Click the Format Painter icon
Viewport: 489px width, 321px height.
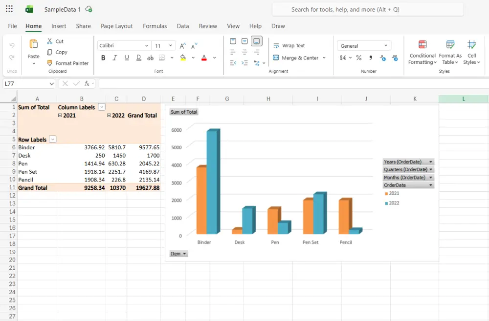(50, 63)
